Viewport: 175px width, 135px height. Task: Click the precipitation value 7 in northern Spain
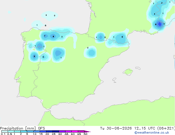point(45,36)
